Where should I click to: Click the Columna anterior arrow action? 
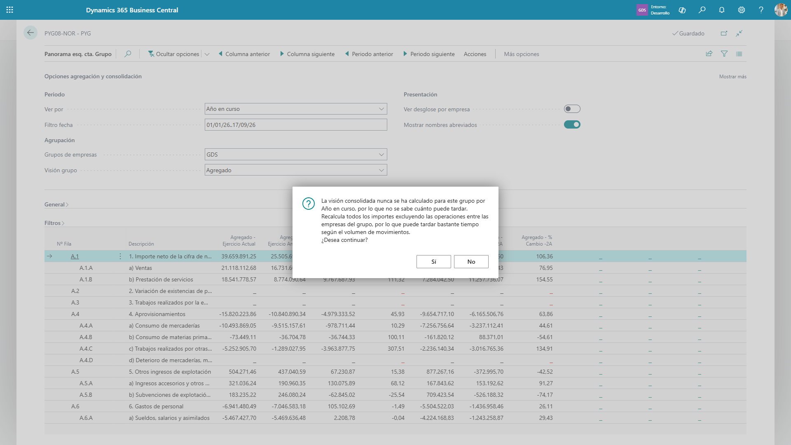pos(244,54)
